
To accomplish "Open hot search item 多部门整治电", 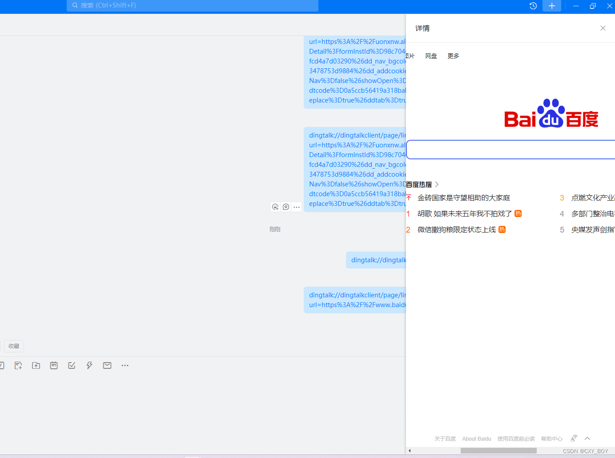I will (x=593, y=213).
